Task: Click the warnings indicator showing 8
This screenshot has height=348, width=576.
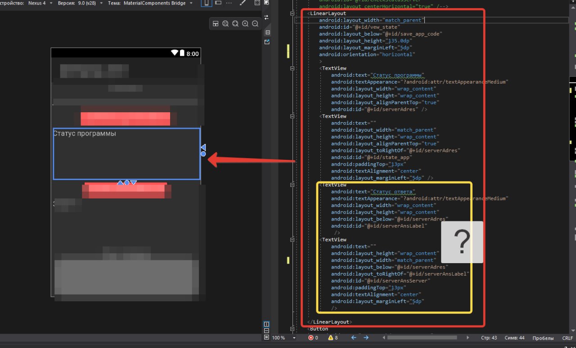Action: pyautogui.click(x=333, y=338)
